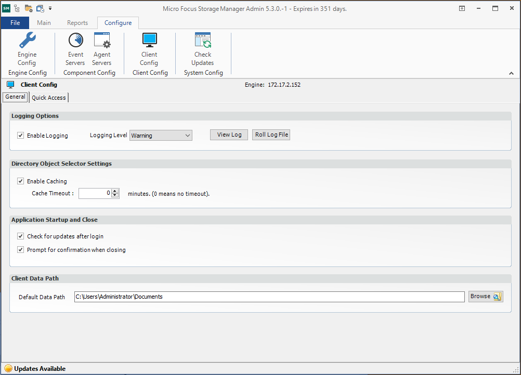The width and height of the screenshot is (521, 375).
Task: Toggle the Enable Logging checkbox
Action: point(21,135)
